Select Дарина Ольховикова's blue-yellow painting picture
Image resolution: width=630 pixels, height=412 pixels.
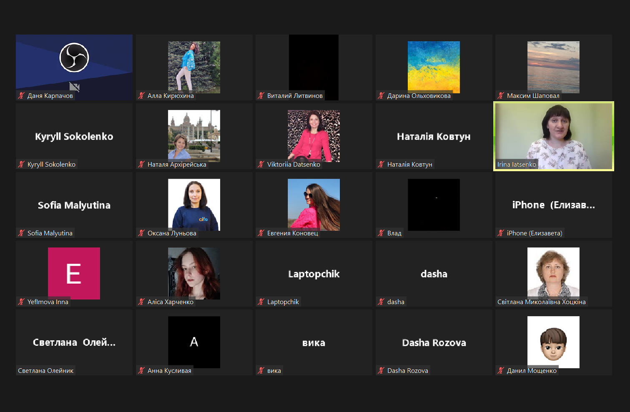coord(434,67)
